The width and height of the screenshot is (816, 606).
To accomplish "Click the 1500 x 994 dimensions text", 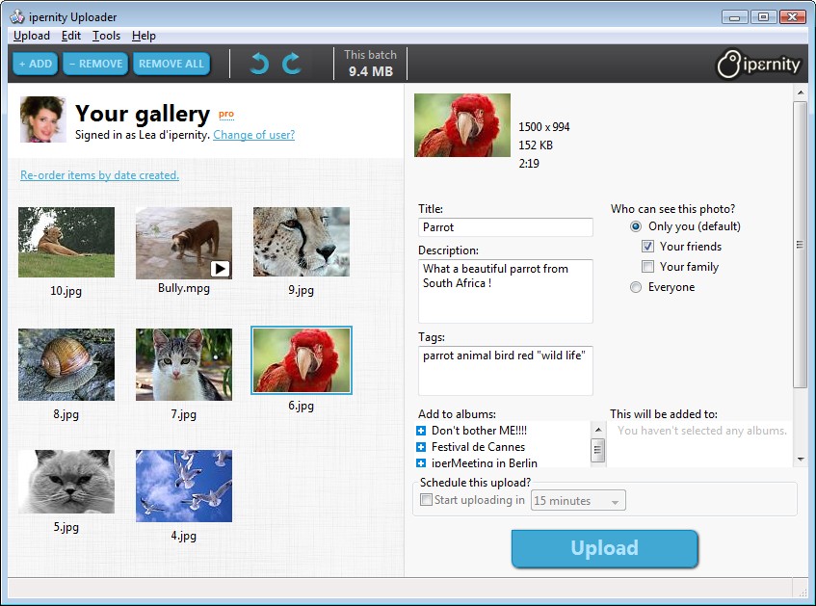I will 543,127.
